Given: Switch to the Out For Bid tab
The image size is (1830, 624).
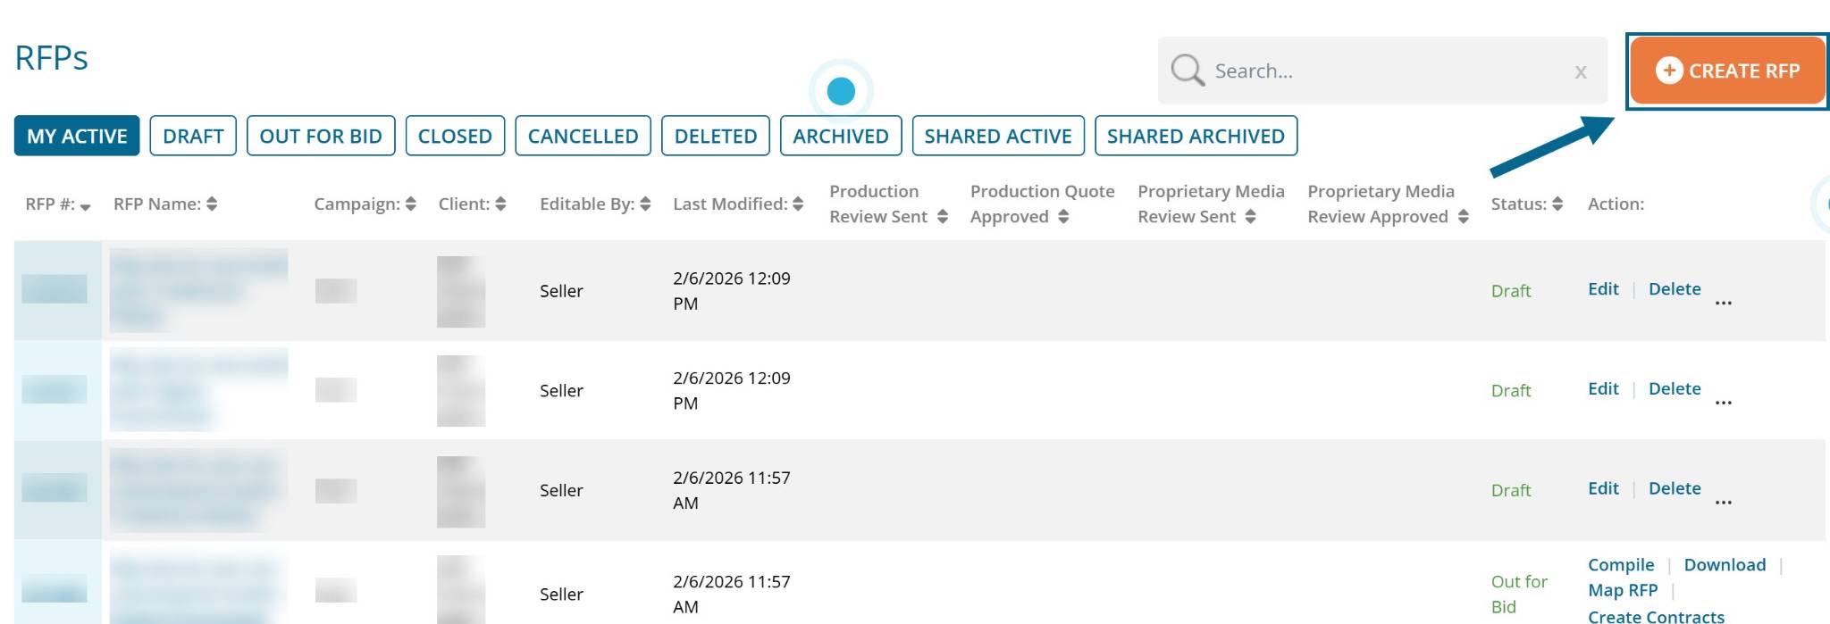Looking at the screenshot, I should pos(321,136).
